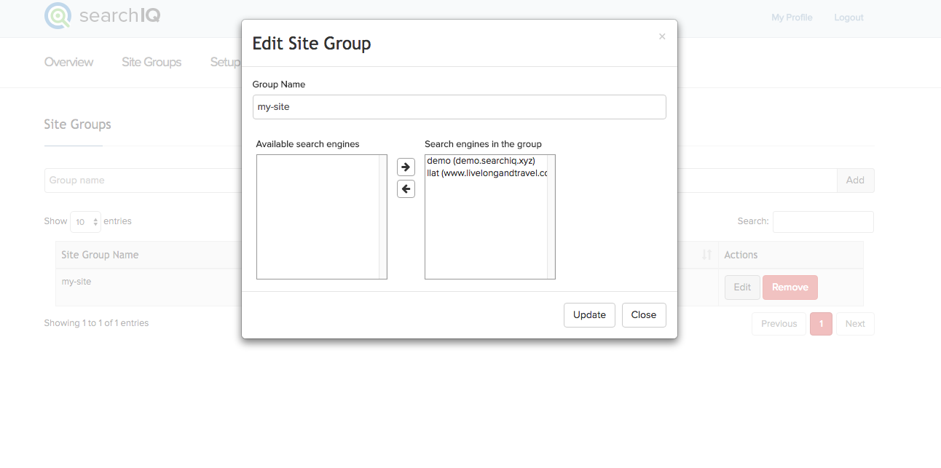Screen dimensions: 941x468
Task: Click the left arrow move button
Action: pyautogui.click(x=406, y=189)
